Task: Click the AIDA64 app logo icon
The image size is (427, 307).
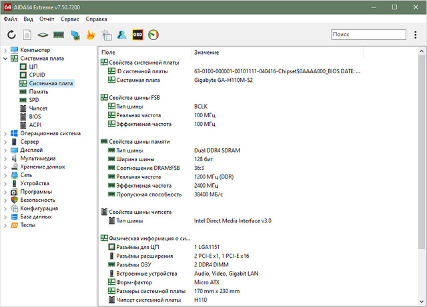Action: coord(7,7)
